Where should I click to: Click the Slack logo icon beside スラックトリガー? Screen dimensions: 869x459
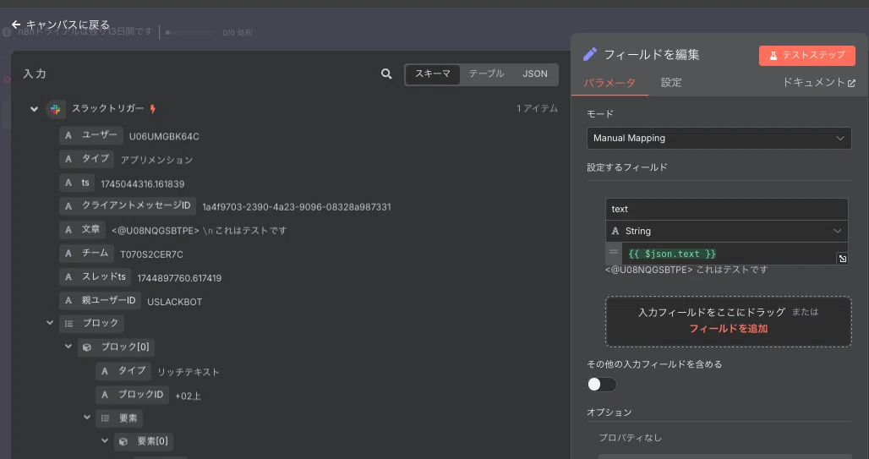point(56,109)
